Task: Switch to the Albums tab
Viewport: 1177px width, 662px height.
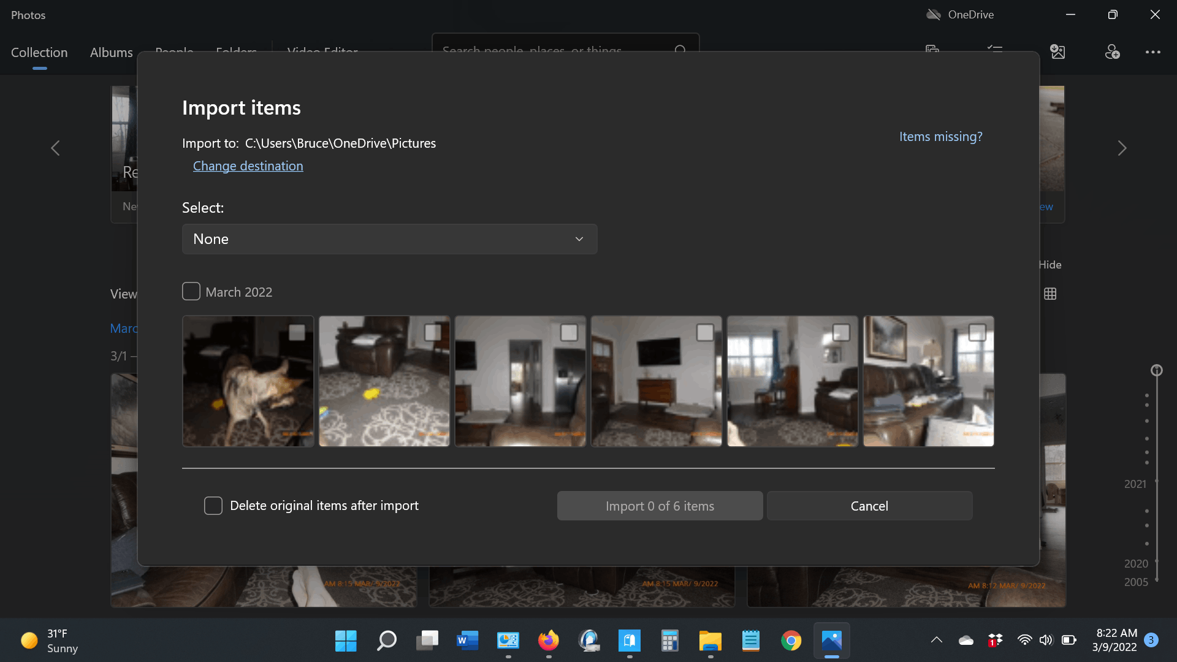Action: coord(112,51)
